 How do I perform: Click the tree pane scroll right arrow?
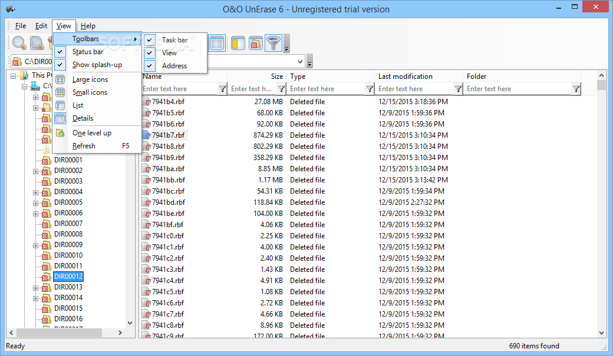120,332
